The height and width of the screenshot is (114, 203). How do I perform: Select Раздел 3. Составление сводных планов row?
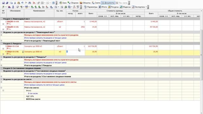[100, 68]
